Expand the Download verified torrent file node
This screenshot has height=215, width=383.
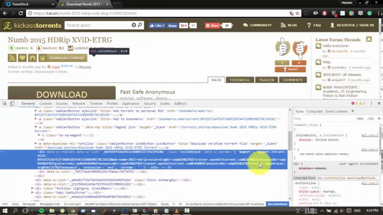pos(36,143)
